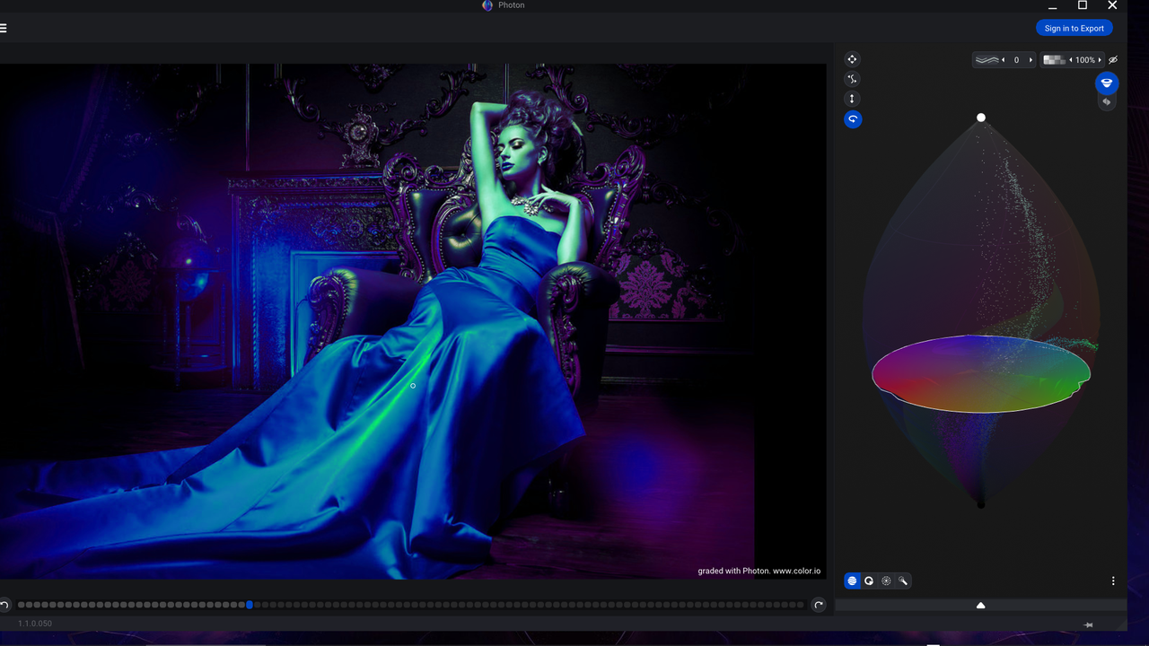Switch to the striped globe view mode
1149x646 pixels.
852,581
